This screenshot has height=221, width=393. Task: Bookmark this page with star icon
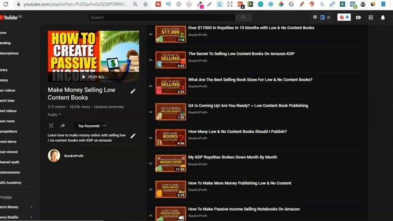146,4
